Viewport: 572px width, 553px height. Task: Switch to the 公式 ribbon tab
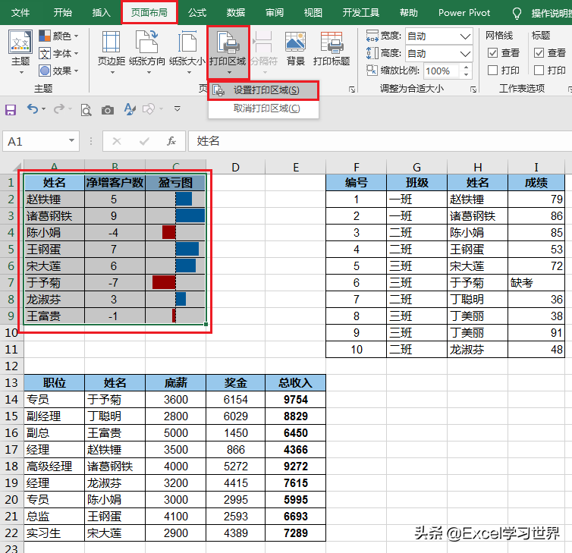point(197,13)
